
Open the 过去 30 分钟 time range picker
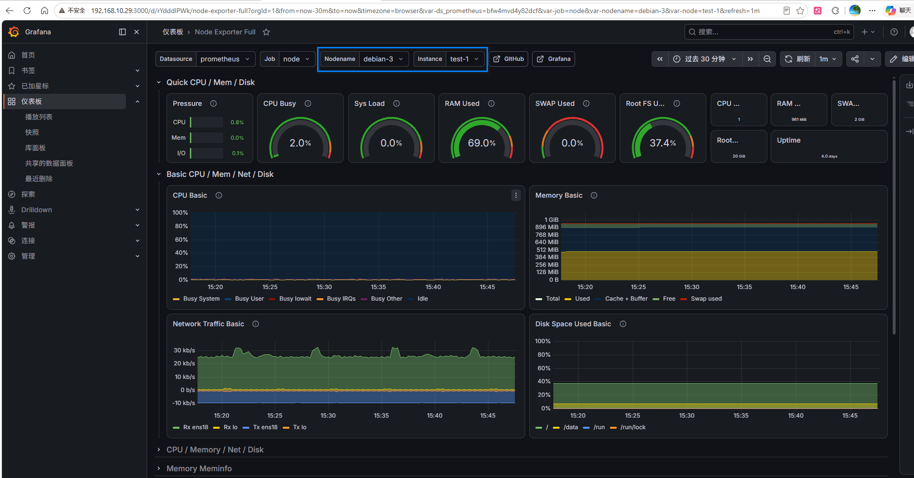705,59
